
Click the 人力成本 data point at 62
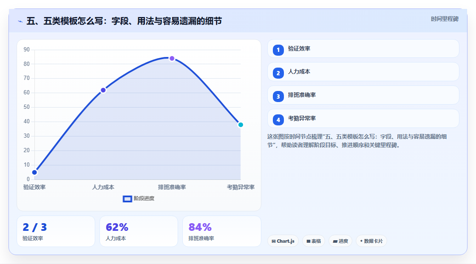coord(103,90)
